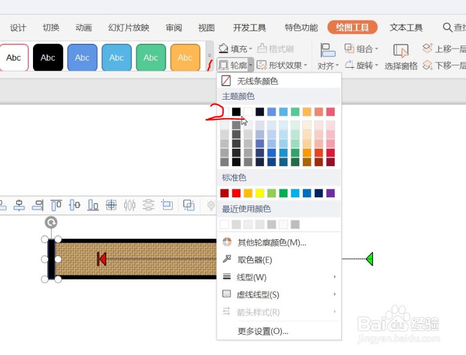Click the green triangle arrow marker

369,258
